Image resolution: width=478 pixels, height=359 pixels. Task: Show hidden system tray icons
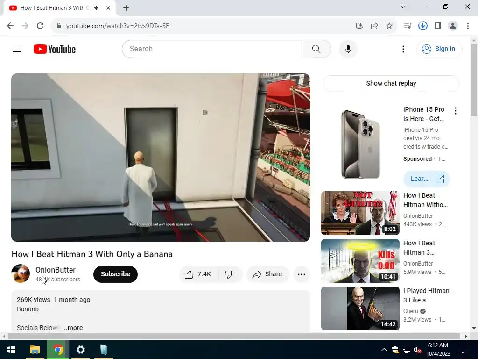(x=384, y=350)
